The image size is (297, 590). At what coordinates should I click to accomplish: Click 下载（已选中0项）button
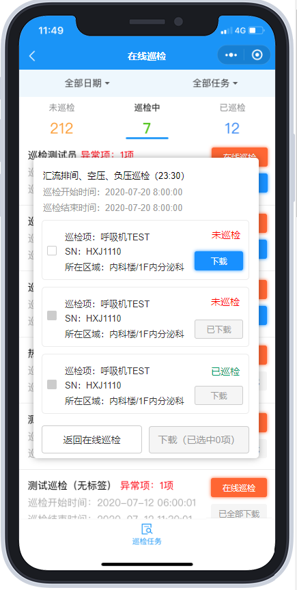(199, 440)
